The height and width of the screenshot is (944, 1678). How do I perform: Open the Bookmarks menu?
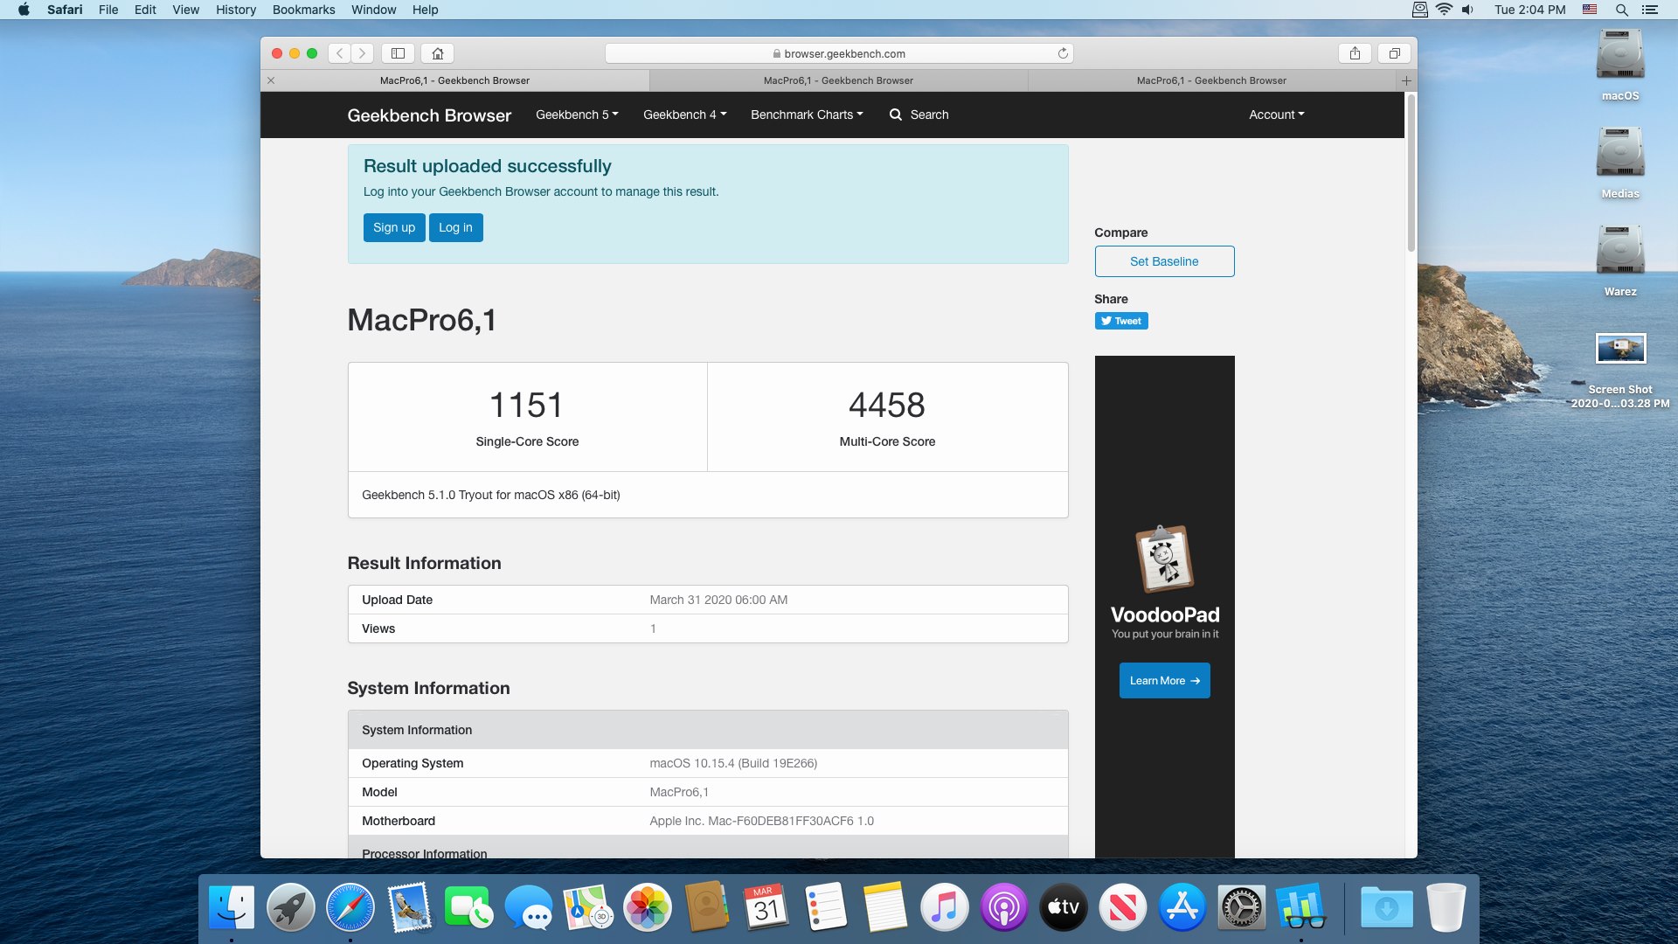303,10
